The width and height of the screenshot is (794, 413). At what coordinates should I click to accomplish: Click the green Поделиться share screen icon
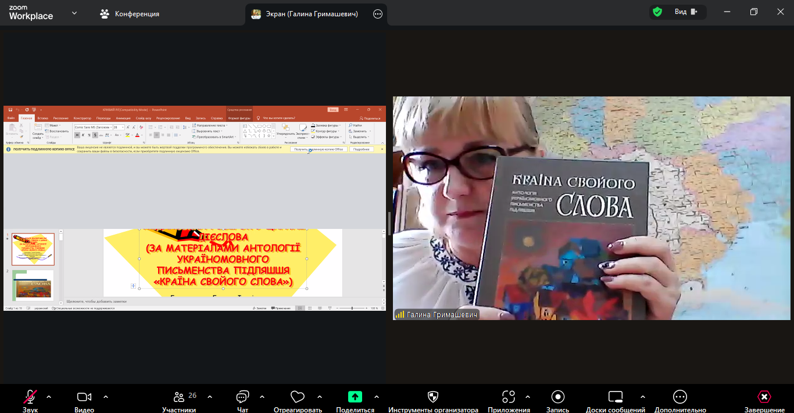click(355, 397)
